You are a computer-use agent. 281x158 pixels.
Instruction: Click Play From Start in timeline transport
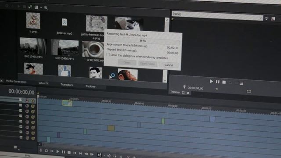point(52,151)
